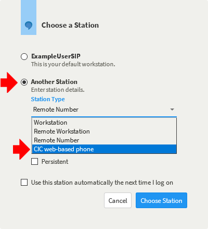The image size is (208, 229).
Task: Click the Station Type dropdown arrow
Action: [x=172, y=110]
